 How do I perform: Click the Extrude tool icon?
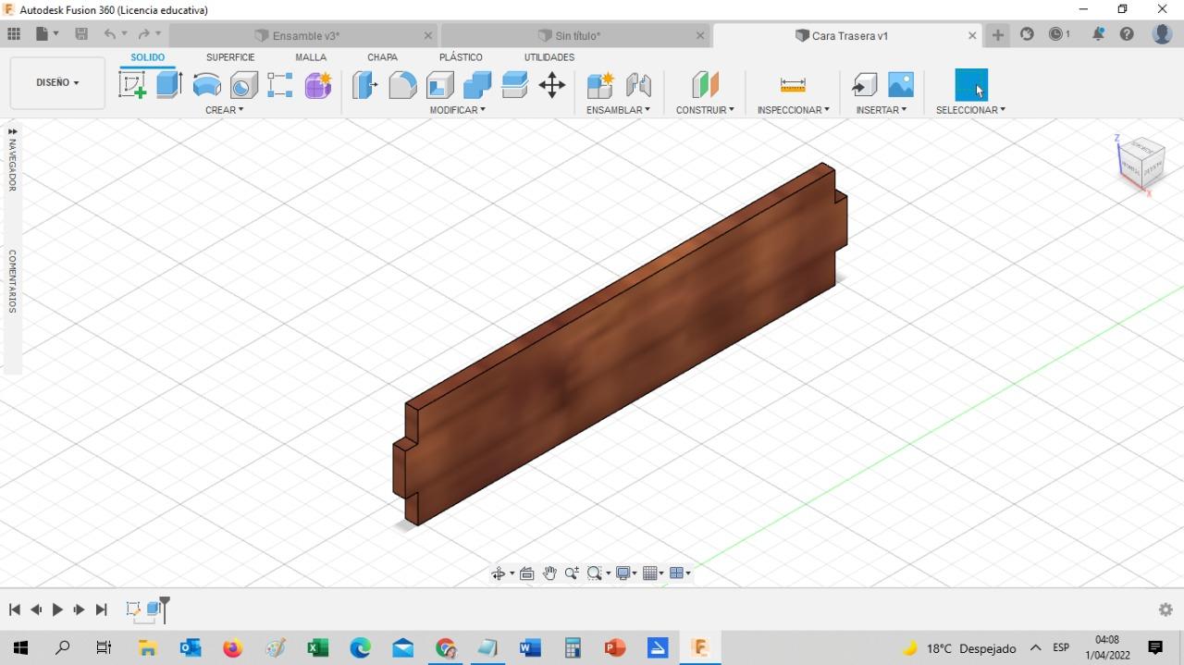point(168,85)
